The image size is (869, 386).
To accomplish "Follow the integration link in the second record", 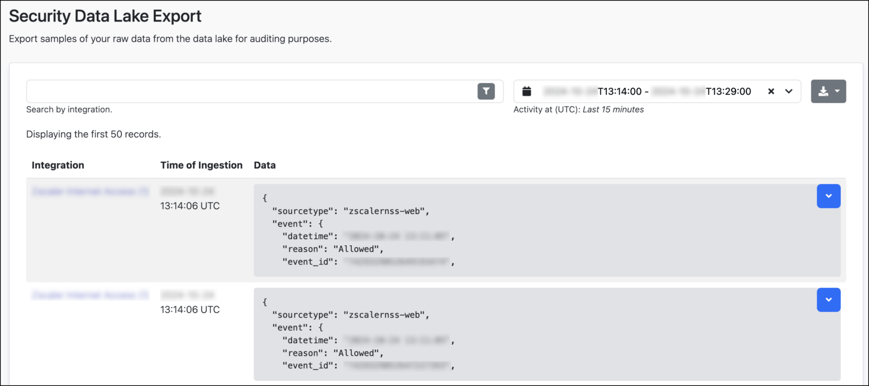I will 90,294.
